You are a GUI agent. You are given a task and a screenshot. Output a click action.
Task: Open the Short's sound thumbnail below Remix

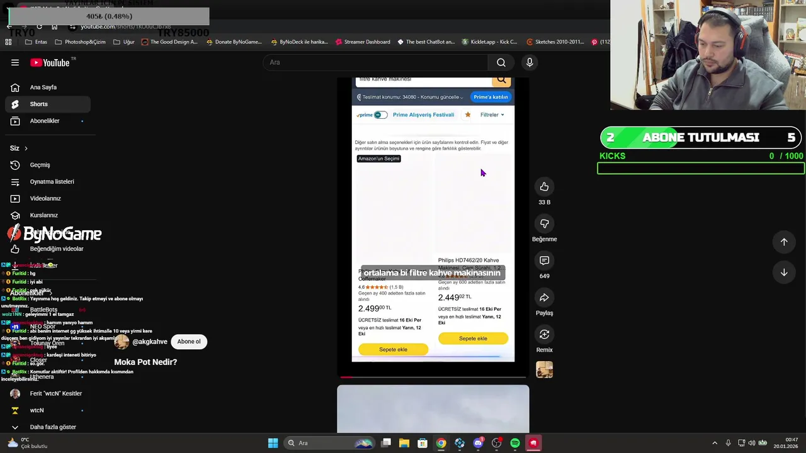tap(544, 370)
